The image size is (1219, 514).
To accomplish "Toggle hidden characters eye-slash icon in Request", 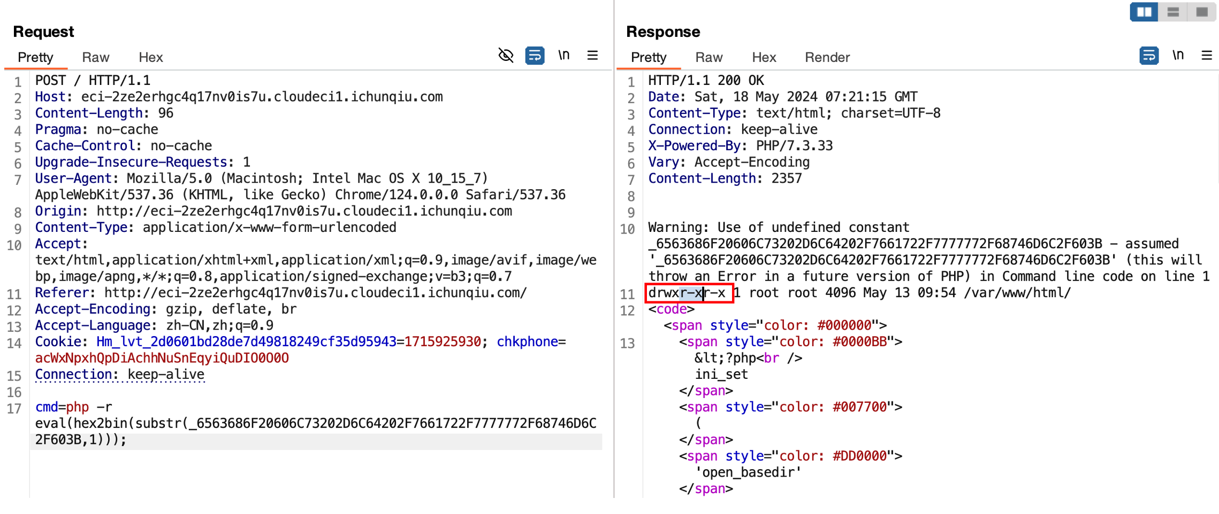I will (506, 56).
